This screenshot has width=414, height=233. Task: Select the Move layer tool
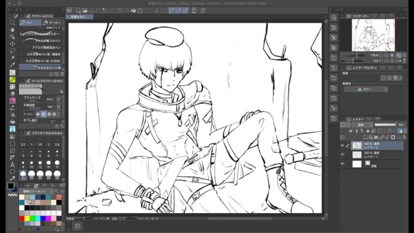(12, 43)
